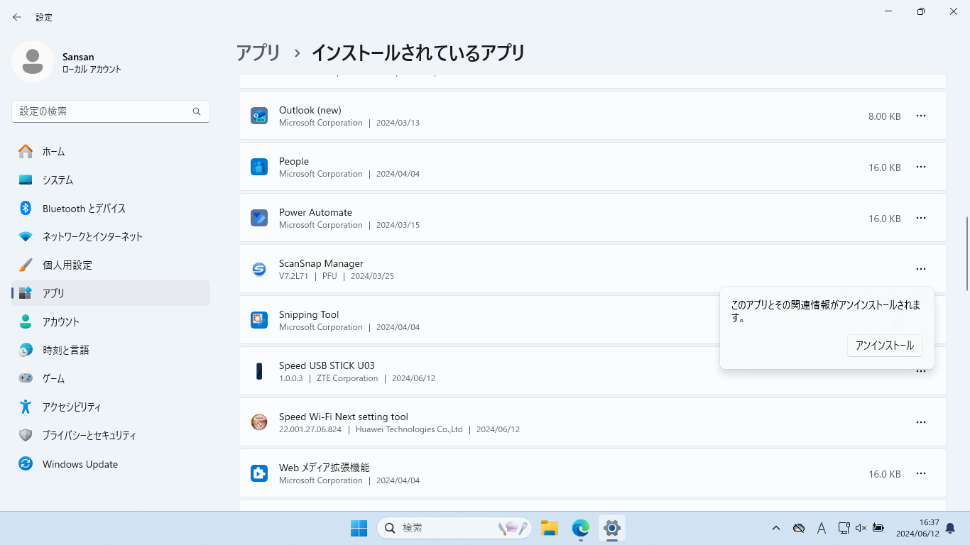This screenshot has width=970, height=545.
Task: Open Windows Update settings
Action: (x=111, y=464)
